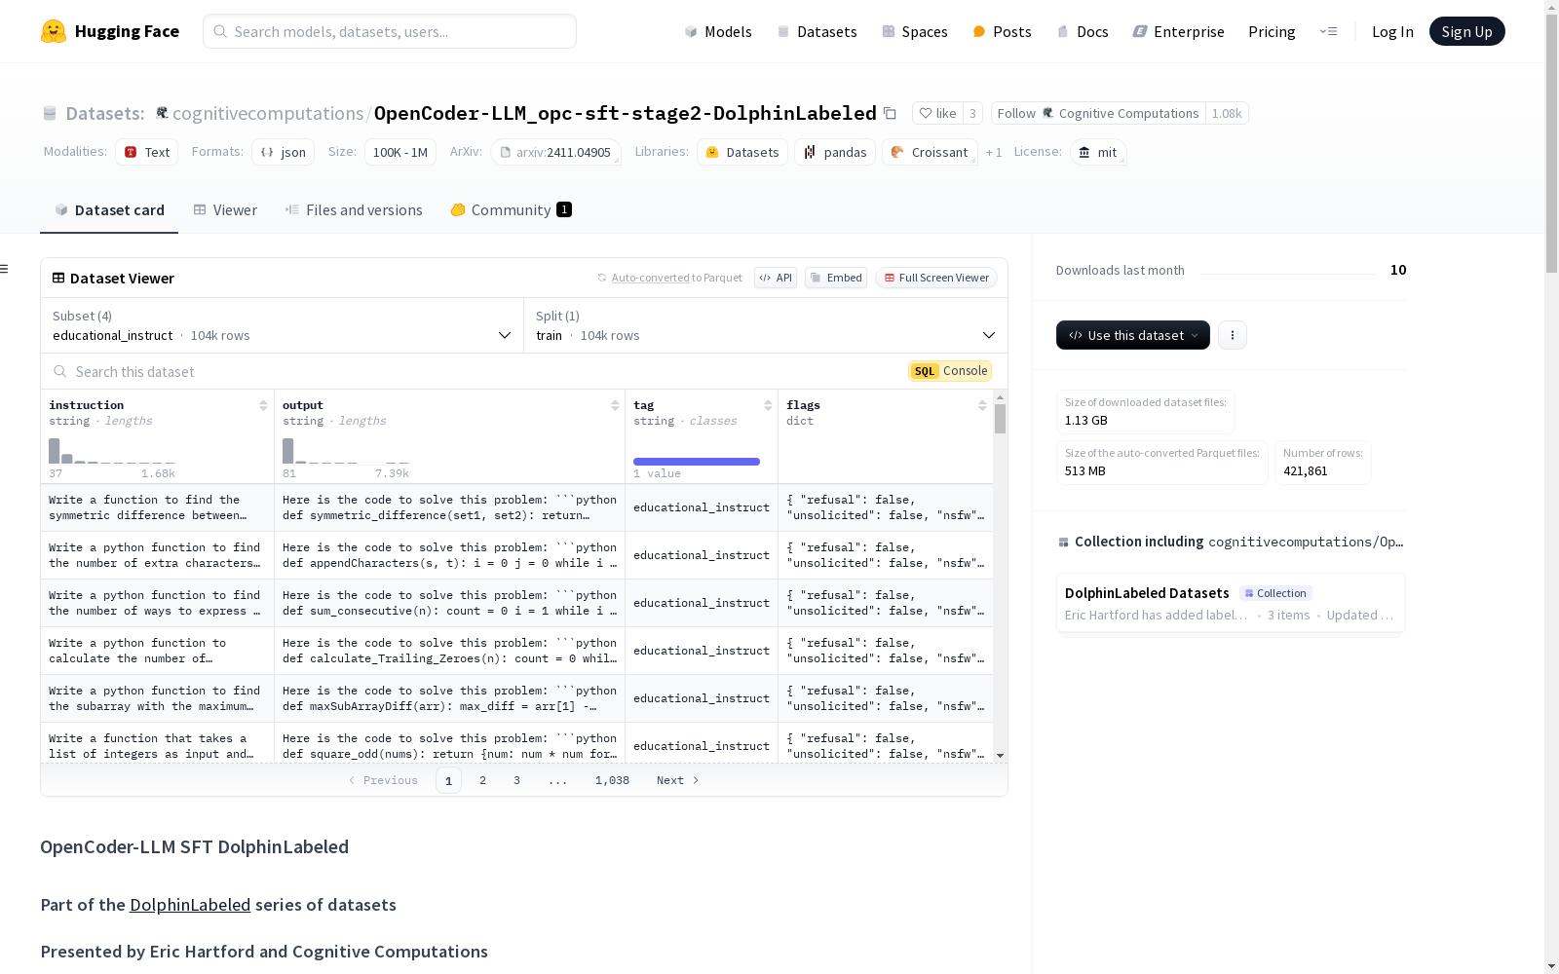The height and width of the screenshot is (974, 1559).
Task: Open the DolphinLabeled Datasets collection card
Action: (x=1231, y=603)
